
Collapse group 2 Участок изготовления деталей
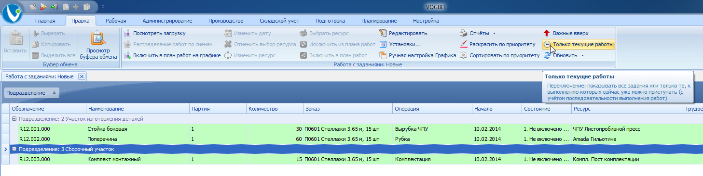[x=14, y=119]
